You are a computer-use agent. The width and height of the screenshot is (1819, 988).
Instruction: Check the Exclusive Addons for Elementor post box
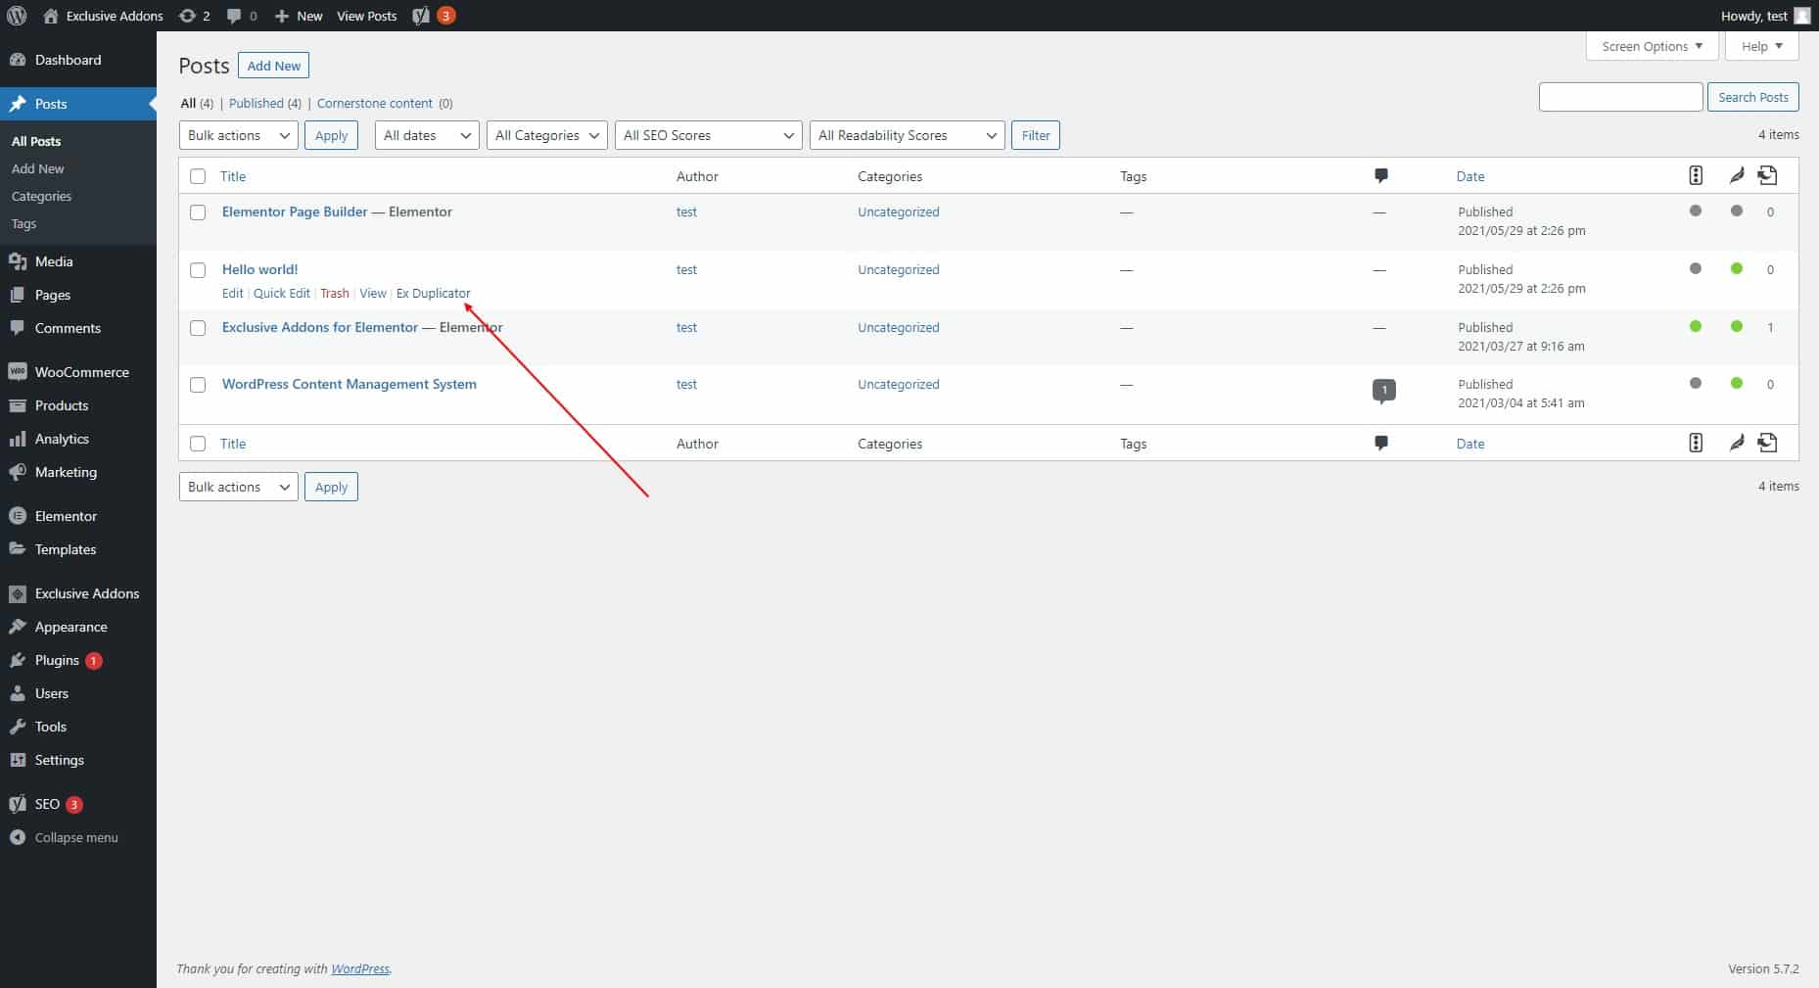(x=198, y=327)
